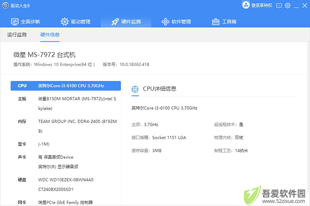Click the 全面诊断 monitor icon

[14, 22]
